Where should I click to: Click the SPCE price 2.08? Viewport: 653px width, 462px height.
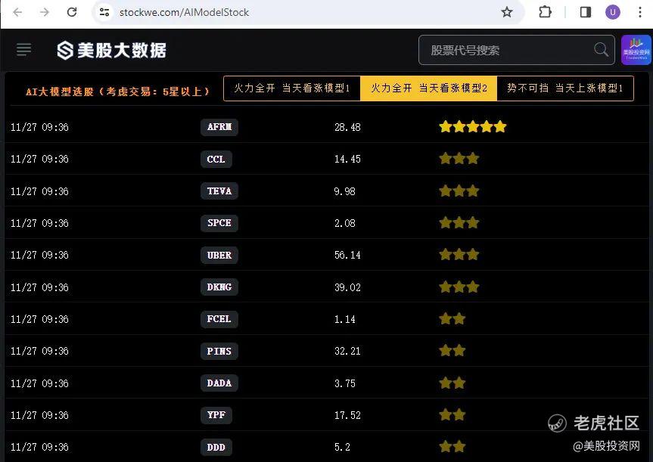click(344, 223)
